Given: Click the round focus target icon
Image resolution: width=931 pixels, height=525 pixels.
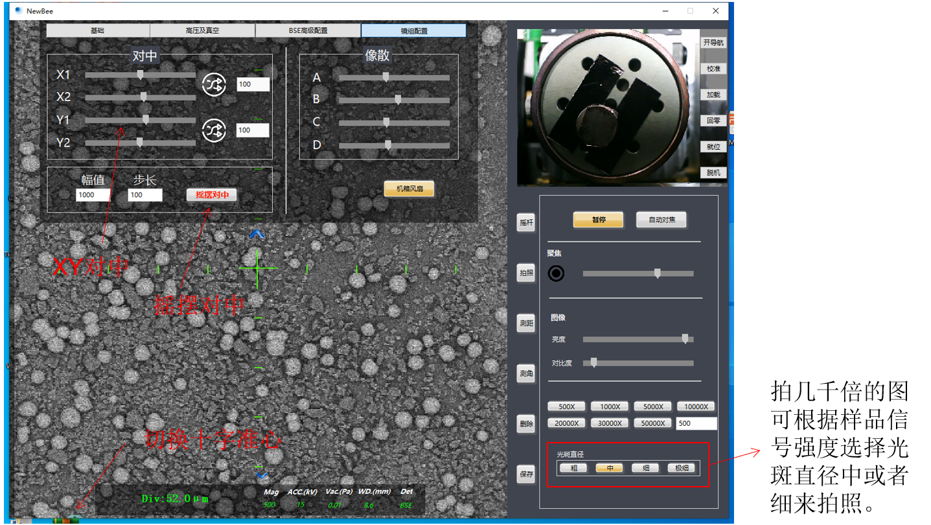Looking at the screenshot, I should [556, 274].
